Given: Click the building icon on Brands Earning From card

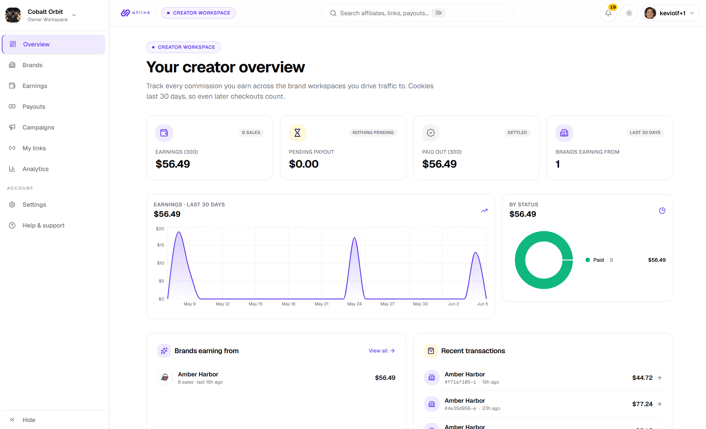Looking at the screenshot, I should coord(564,133).
